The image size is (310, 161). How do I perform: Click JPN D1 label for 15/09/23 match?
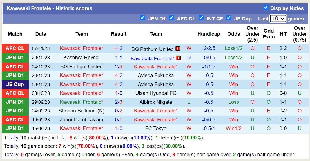pyautogui.click(x=15, y=128)
